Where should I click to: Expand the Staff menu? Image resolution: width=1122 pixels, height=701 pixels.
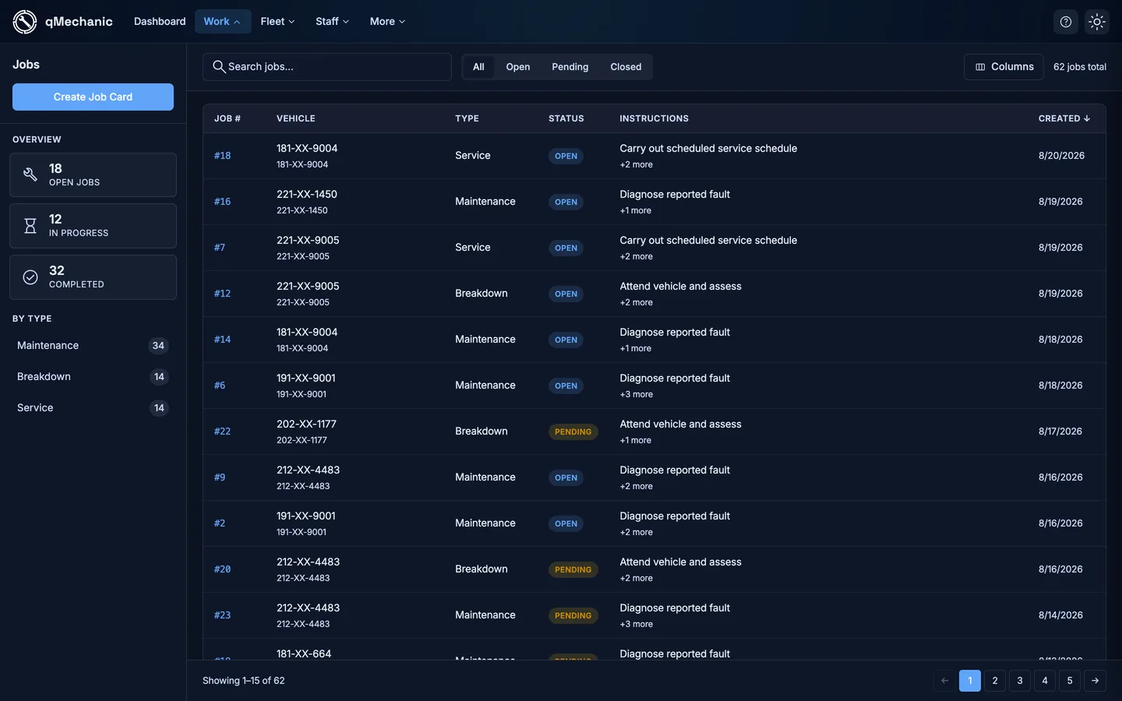[332, 22]
